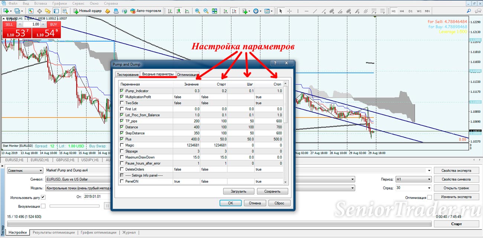Open the periods clock icon
This screenshot has height=238, width=483.
[256, 11]
